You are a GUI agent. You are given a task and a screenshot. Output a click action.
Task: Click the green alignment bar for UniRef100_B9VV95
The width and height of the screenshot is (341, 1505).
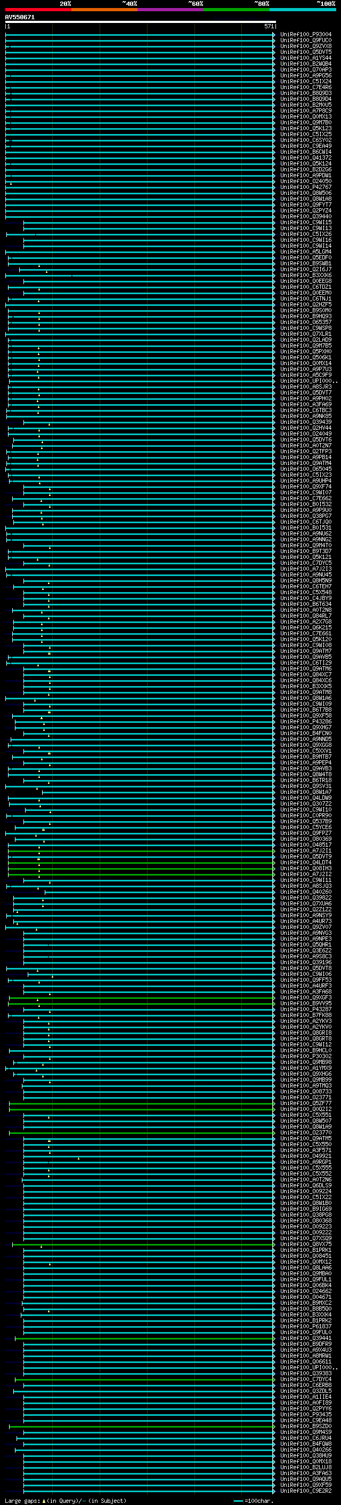pos(141,1004)
